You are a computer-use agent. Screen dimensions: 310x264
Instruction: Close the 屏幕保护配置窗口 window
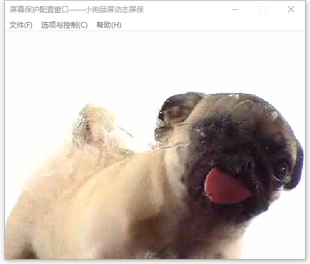coord(291,9)
